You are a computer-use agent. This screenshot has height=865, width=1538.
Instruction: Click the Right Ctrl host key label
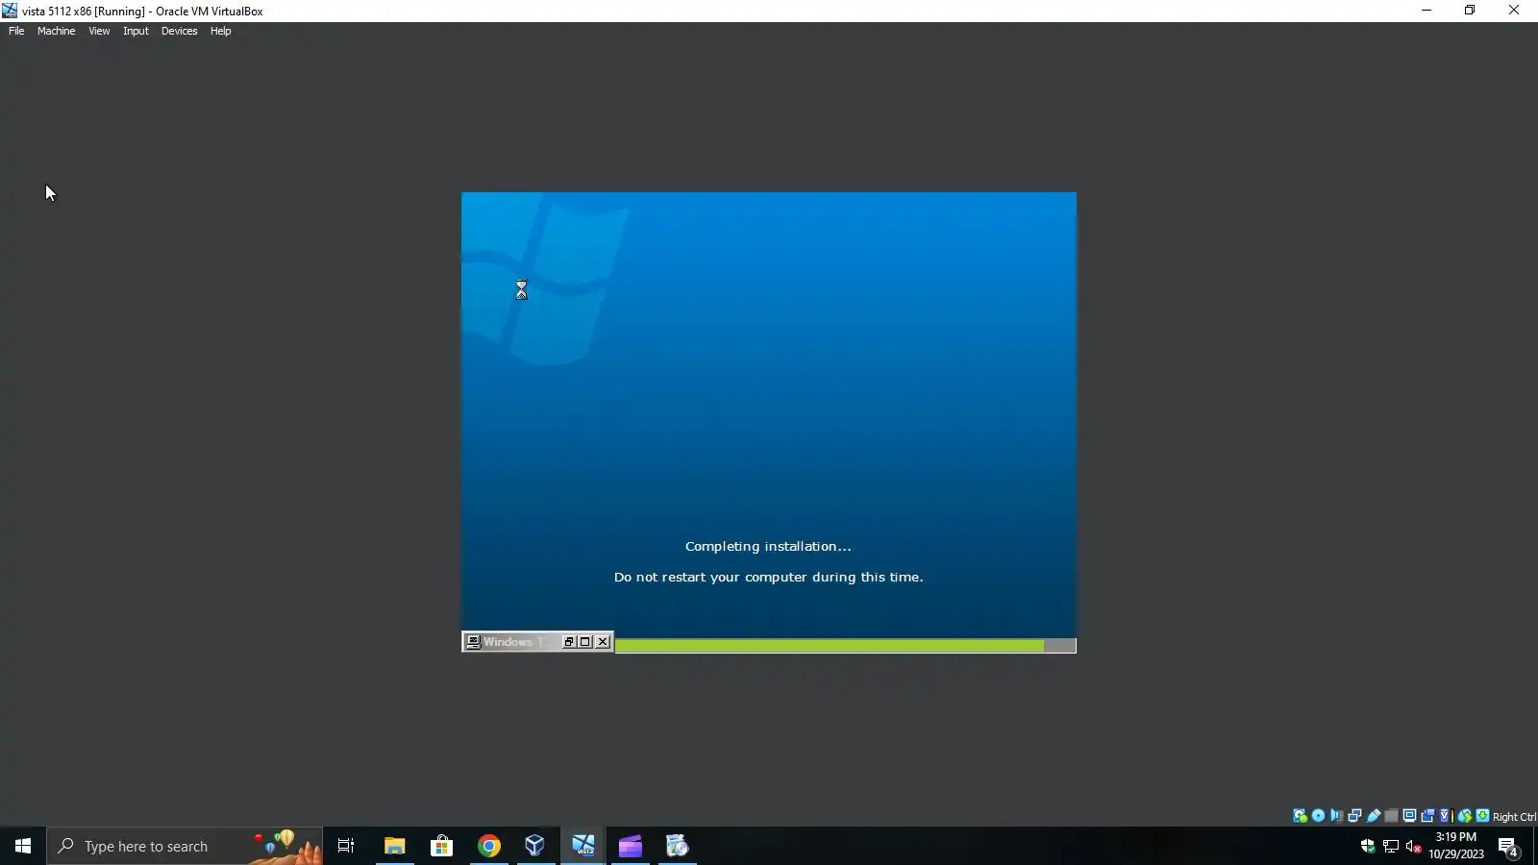coord(1514,817)
